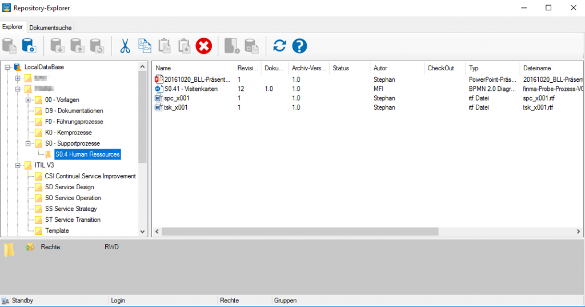Select D9 - Dokumentationen folder
The image size is (585, 307).
pyautogui.click(x=74, y=110)
